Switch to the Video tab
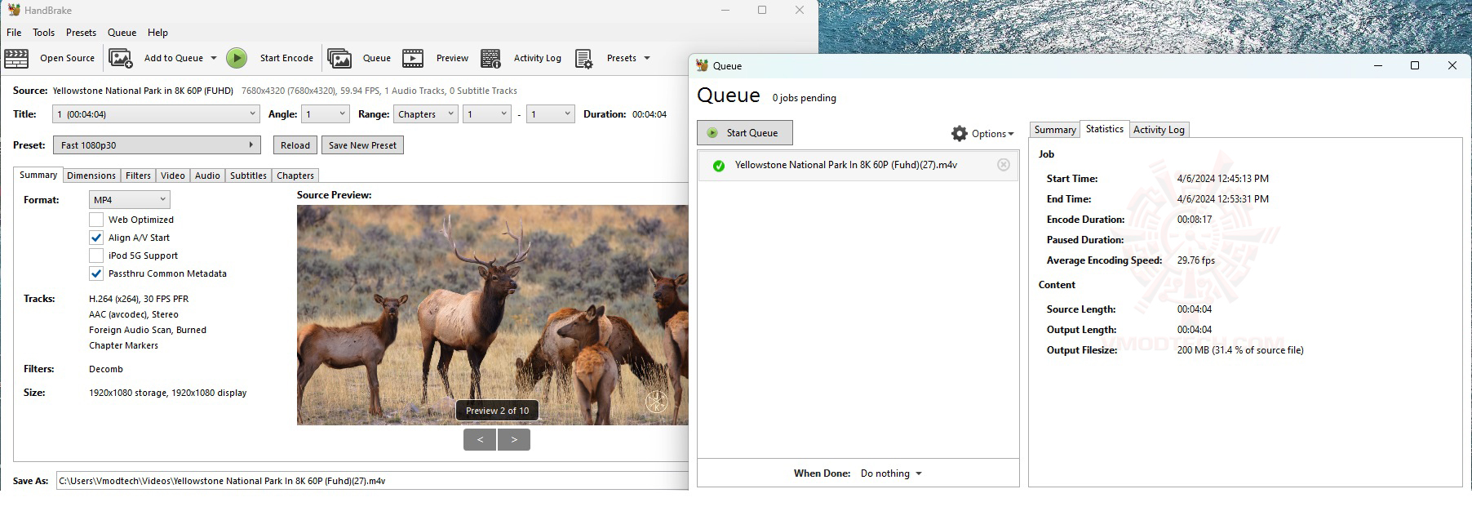The width and height of the screenshot is (1472, 529). coord(172,176)
